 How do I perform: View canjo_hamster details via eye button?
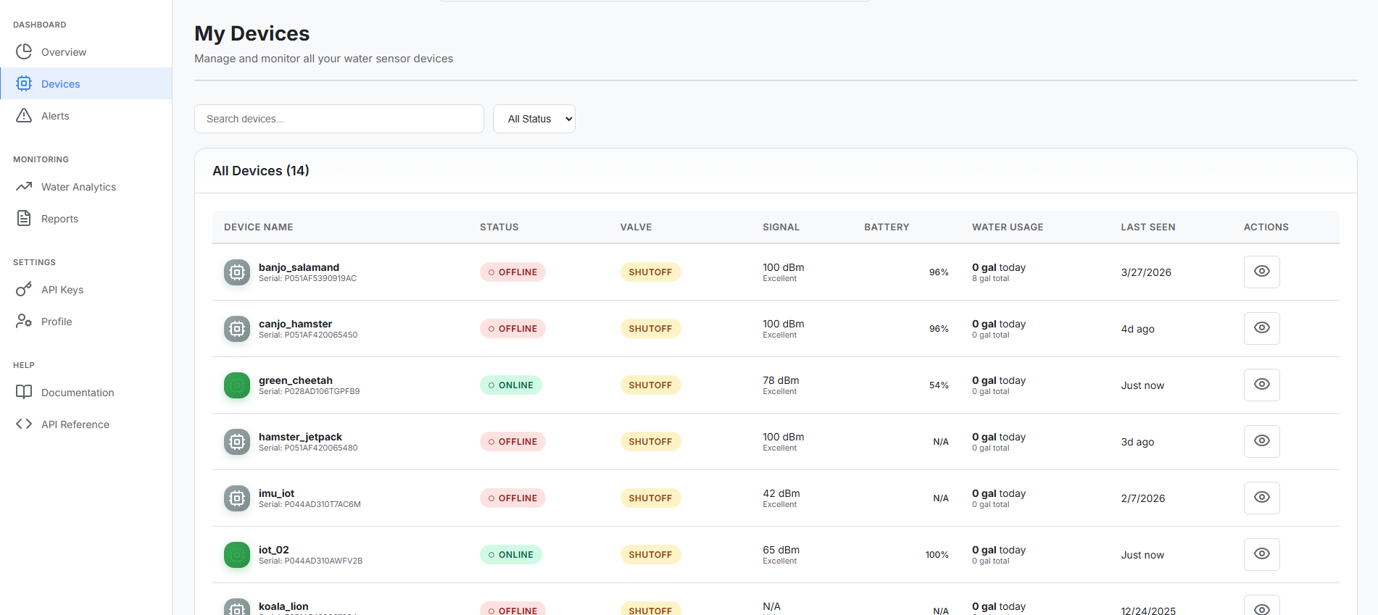coord(1262,328)
